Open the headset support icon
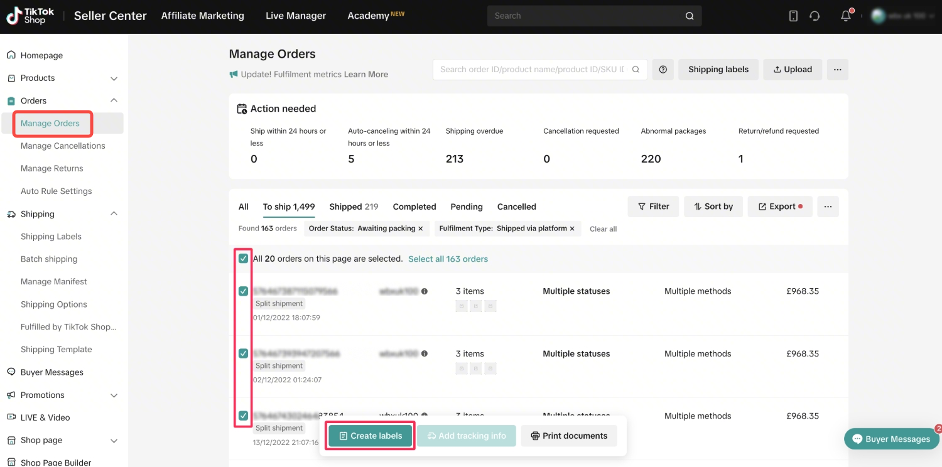The image size is (942, 467). (815, 16)
